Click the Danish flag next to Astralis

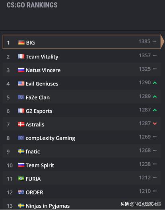pyautogui.click(x=21, y=124)
